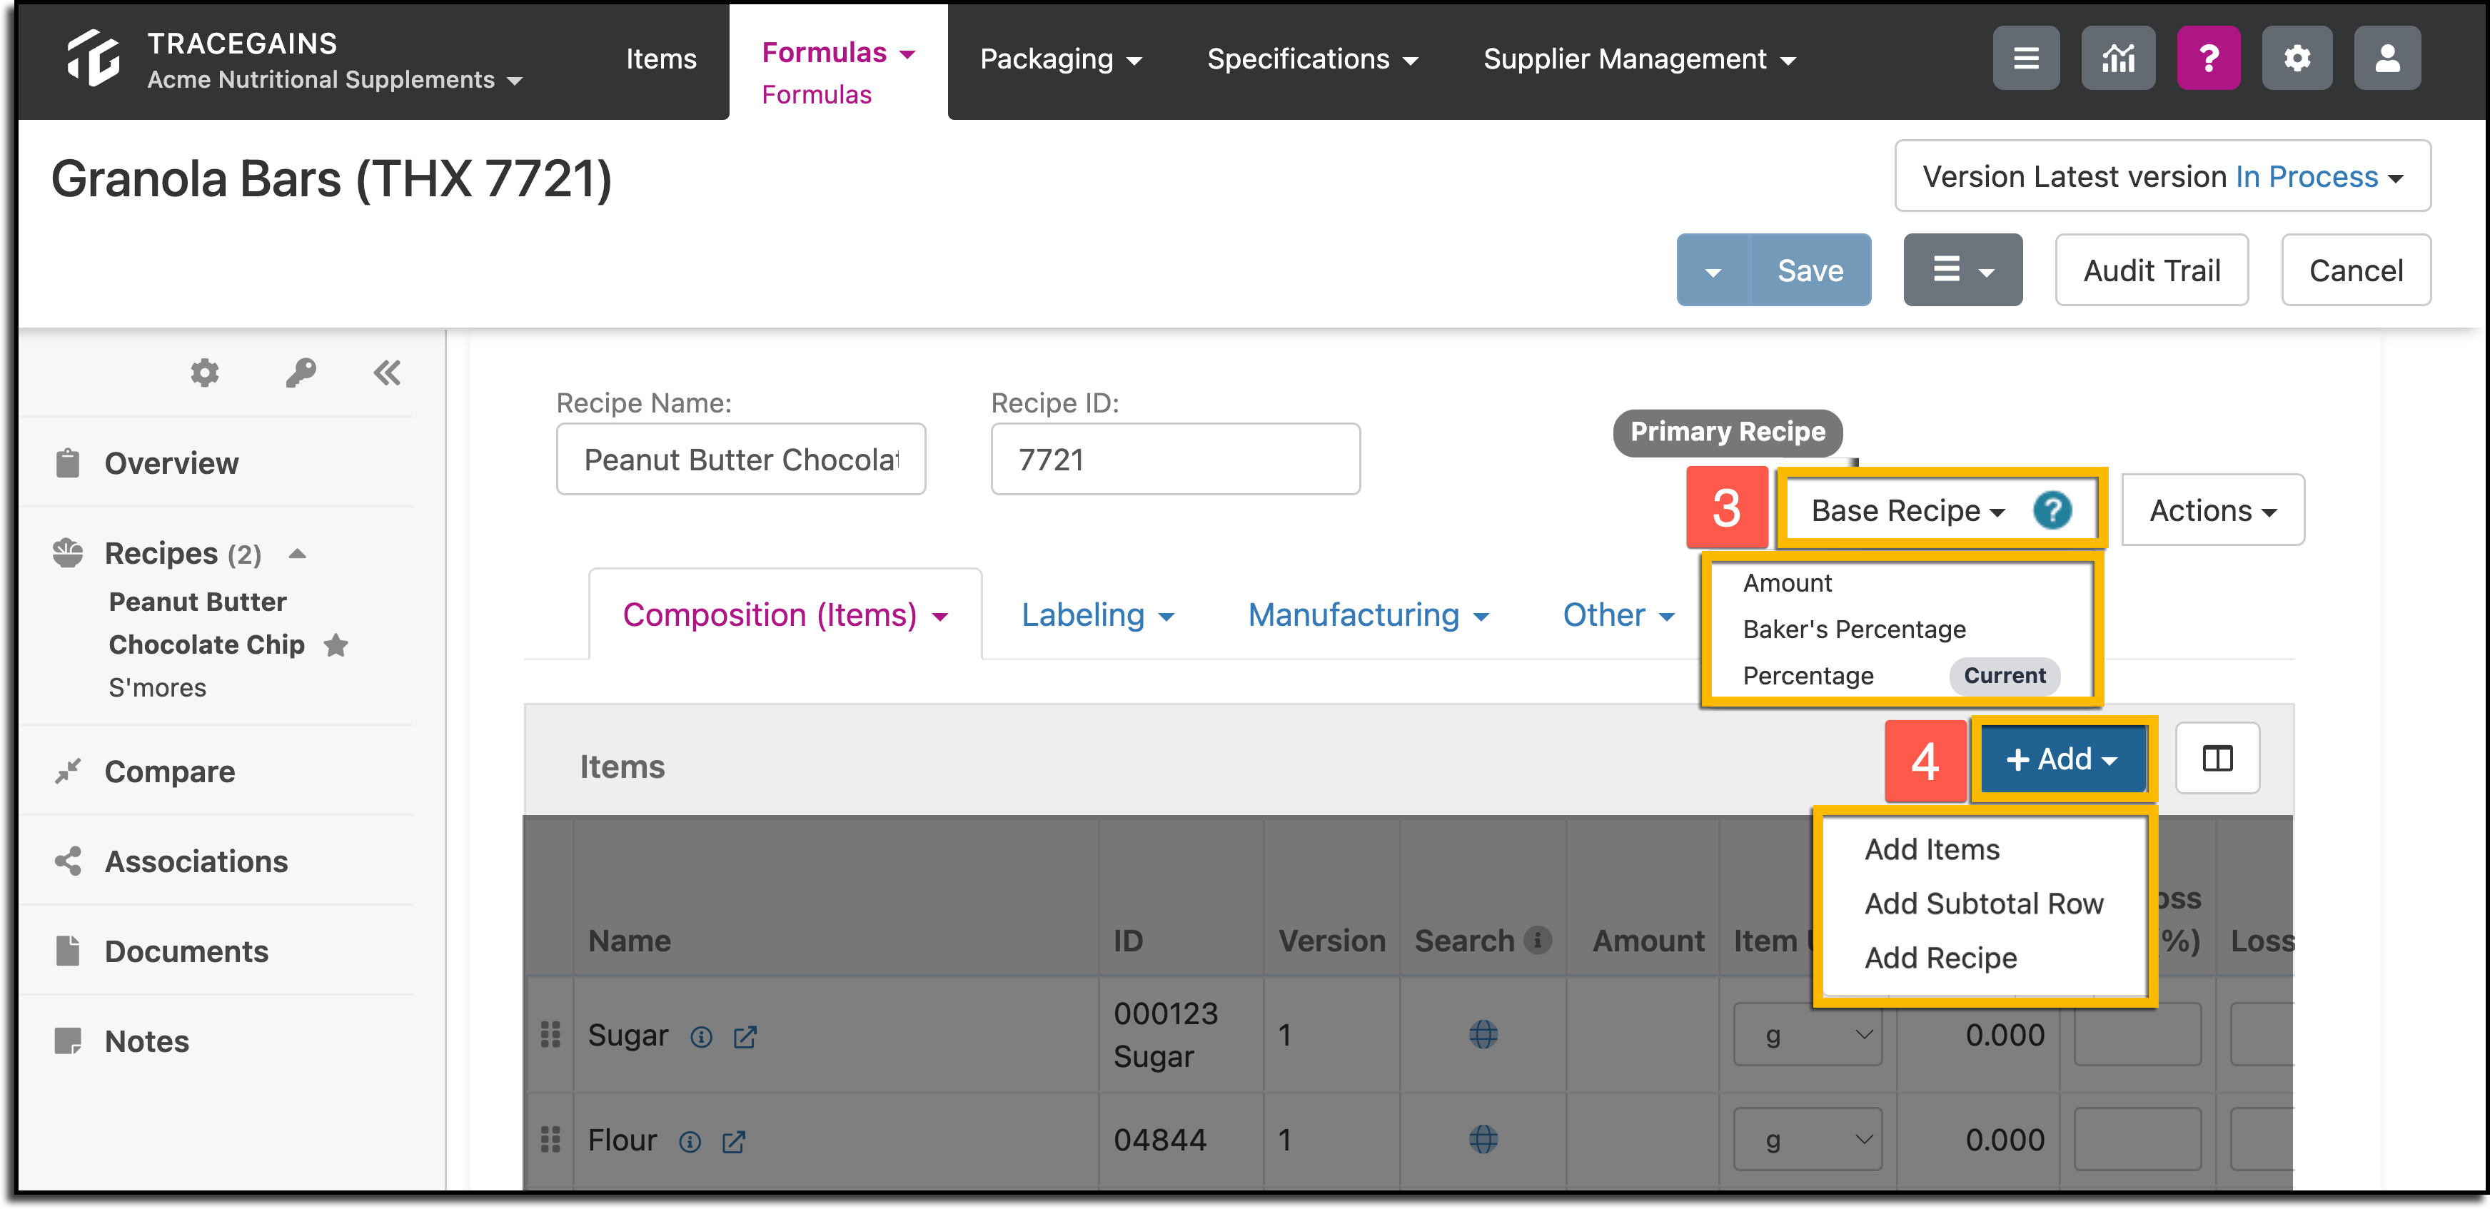Click the globe search icon in the Sugar row

tap(1483, 1035)
